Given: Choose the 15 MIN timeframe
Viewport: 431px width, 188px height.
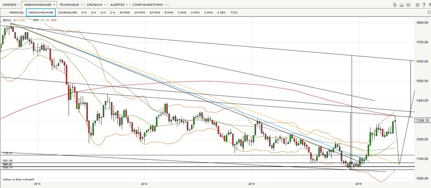Looking at the screenshot, I should click(140, 13).
